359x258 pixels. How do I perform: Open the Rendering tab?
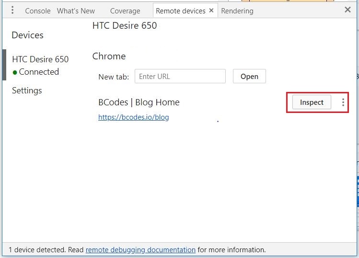click(x=237, y=11)
